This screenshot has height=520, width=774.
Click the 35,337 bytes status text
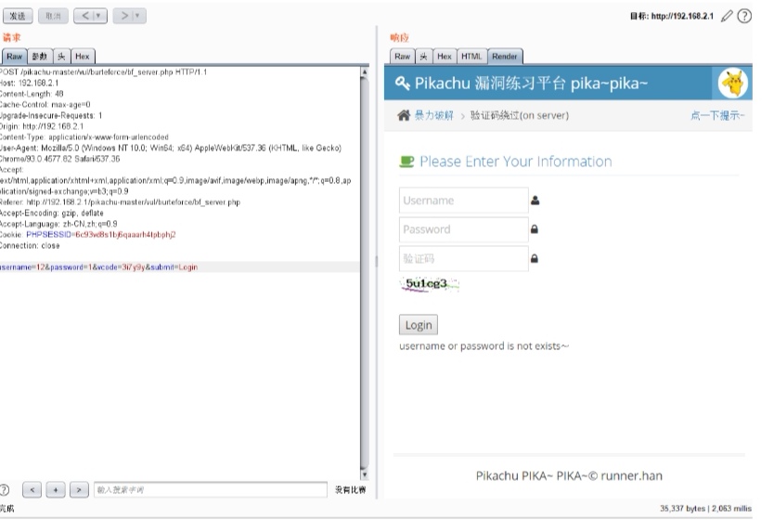(683, 508)
